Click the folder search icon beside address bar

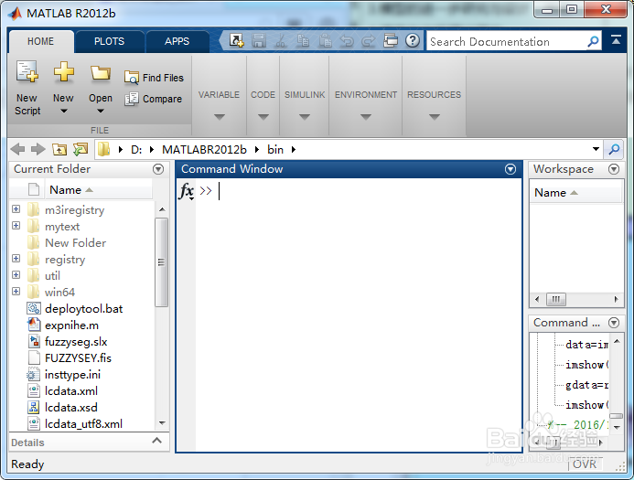(x=614, y=150)
